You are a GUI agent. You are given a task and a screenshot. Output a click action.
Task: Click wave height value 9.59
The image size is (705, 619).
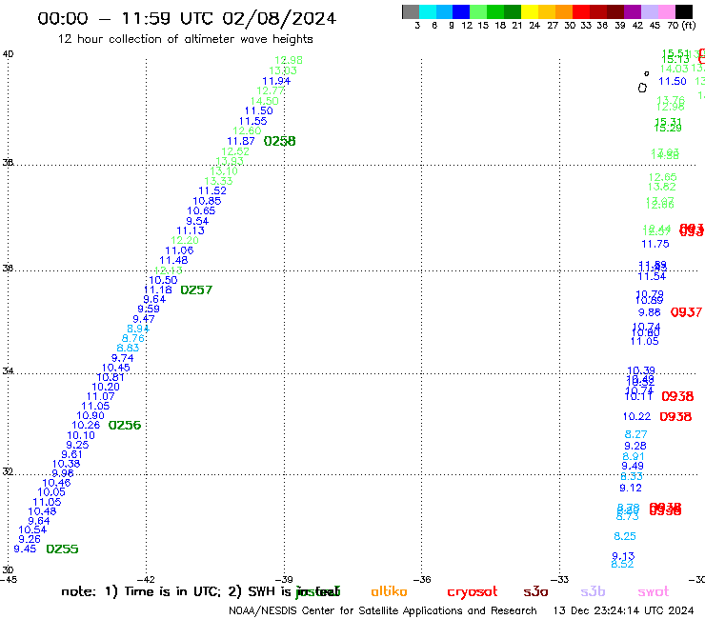(149, 309)
